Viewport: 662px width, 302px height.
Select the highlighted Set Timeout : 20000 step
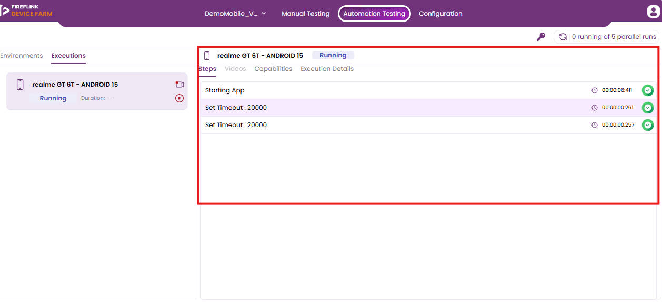point(428,108)
